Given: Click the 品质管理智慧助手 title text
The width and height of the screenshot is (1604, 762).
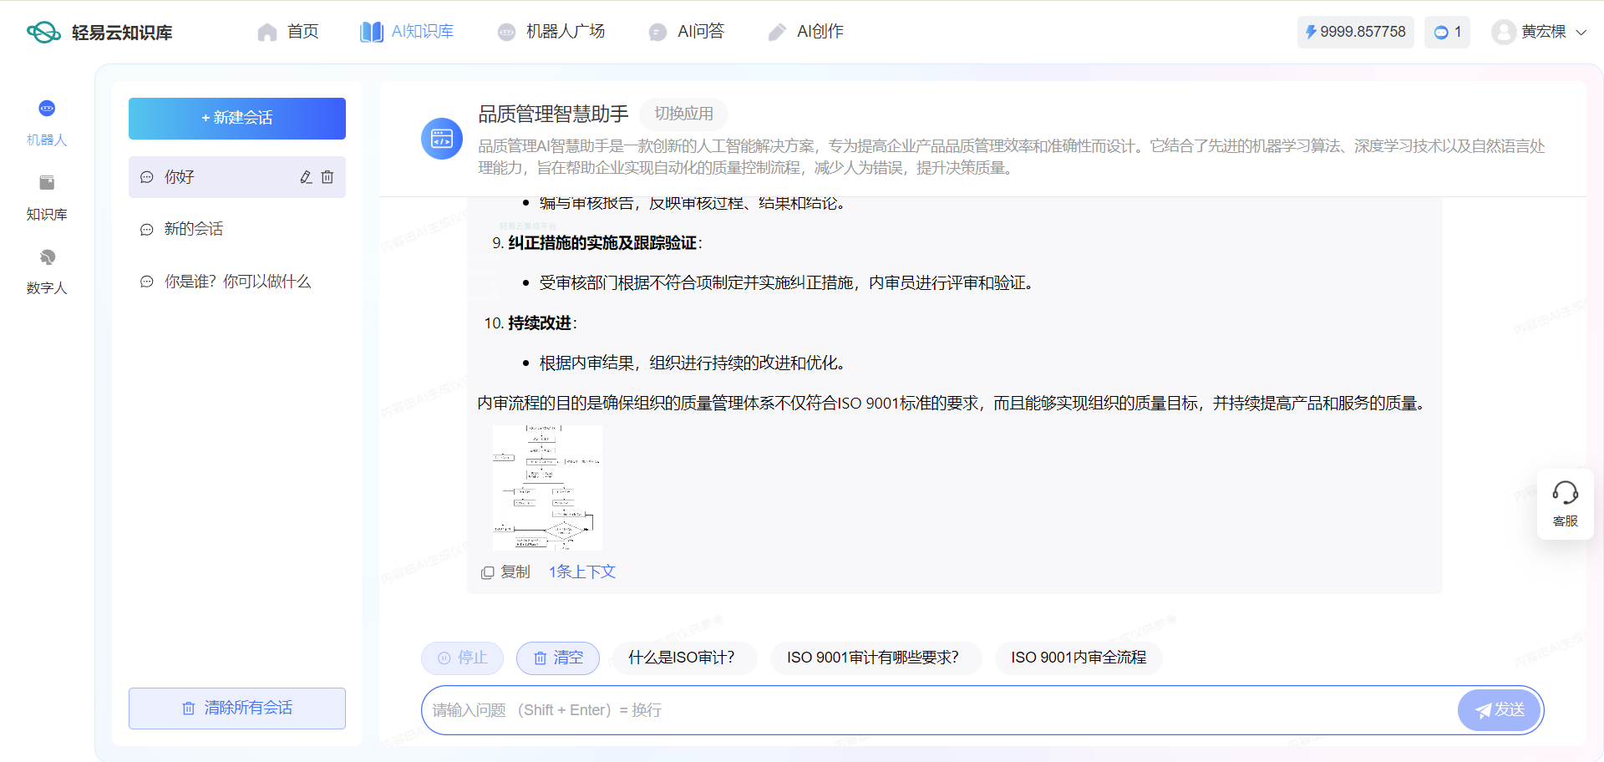Looking at the screenshot, I should point(553,114).
